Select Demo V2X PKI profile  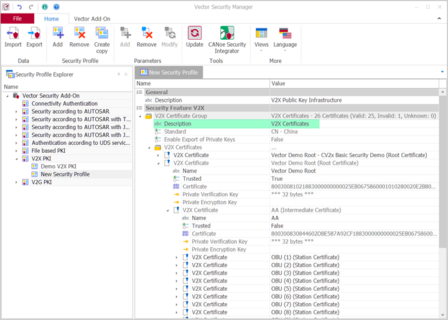tap(58, 167)
